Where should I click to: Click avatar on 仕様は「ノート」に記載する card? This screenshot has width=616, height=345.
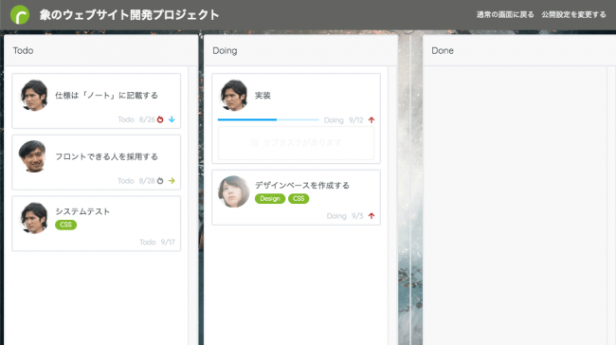(34, 96)
